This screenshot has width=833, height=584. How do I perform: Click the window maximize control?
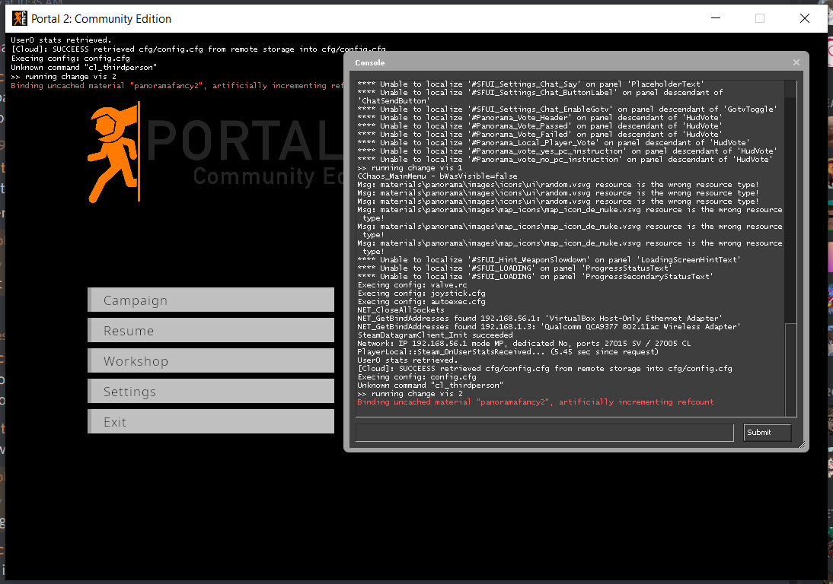(x=759, y=19)
